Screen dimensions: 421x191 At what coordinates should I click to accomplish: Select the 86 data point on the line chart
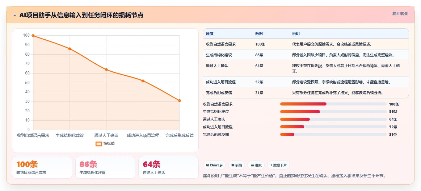[x=69, y=49]
